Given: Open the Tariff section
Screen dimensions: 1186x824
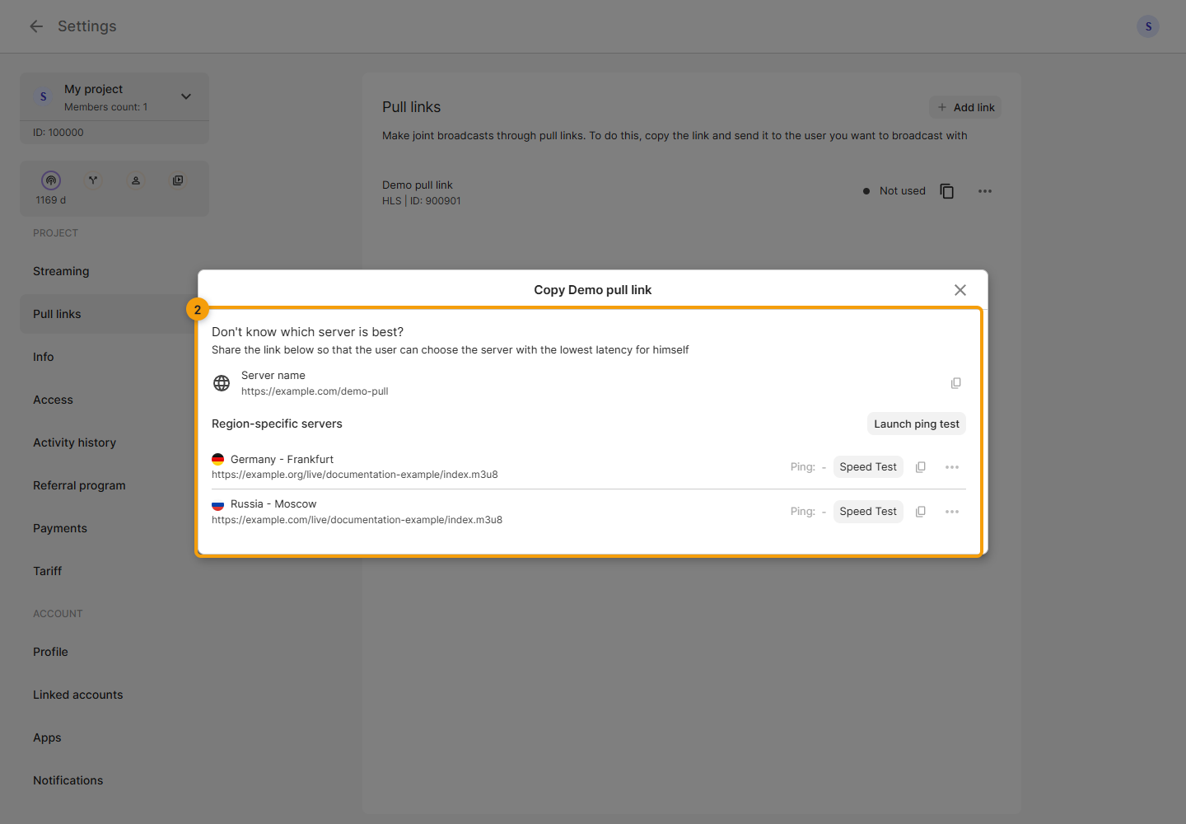Looking at the screenshot, I should (48, 571).
